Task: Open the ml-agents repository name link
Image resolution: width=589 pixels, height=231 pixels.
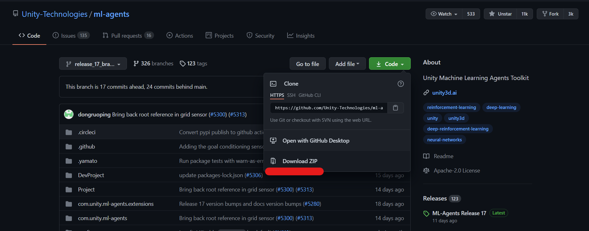Action: (111, 14)
